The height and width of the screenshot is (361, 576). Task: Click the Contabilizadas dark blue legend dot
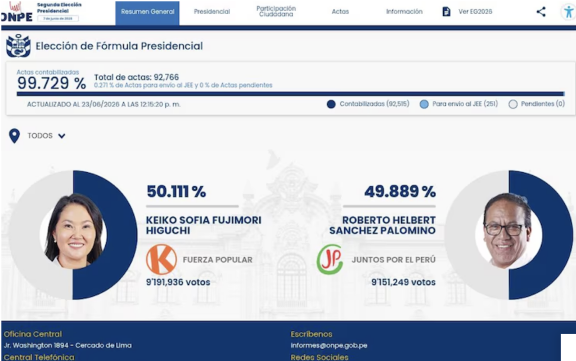click(331, 104)
